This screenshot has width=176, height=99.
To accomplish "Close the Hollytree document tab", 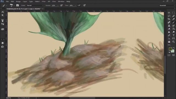I will pos(43,9).
